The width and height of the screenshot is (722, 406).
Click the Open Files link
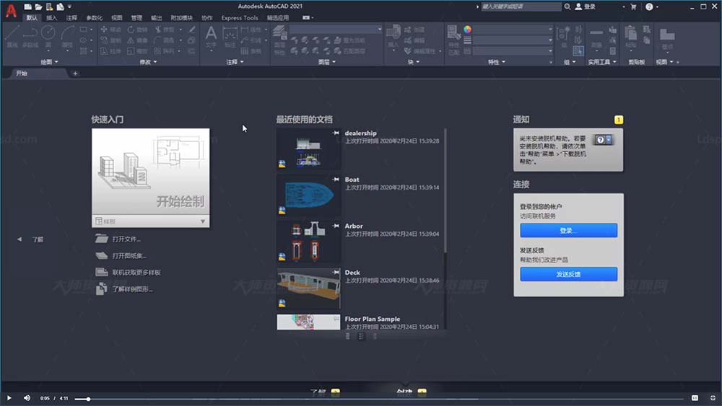[118, 239]
